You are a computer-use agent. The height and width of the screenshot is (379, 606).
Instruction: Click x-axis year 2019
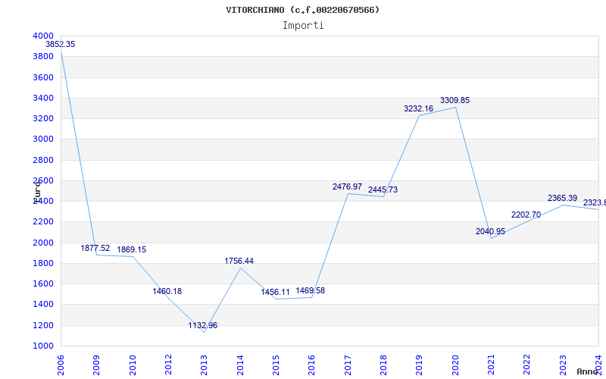pos(420,365)
